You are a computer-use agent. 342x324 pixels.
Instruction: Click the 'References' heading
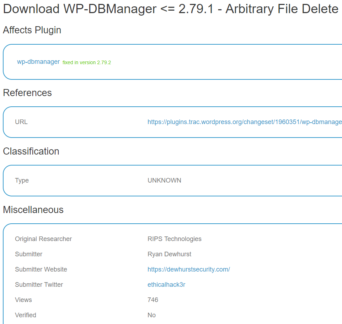(x=27, y=93)
